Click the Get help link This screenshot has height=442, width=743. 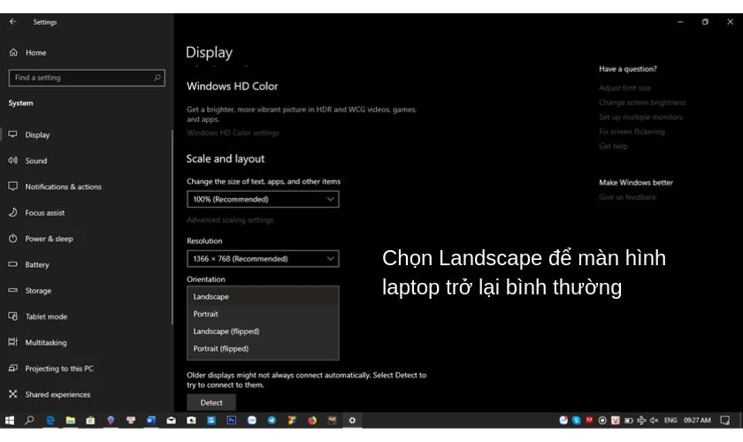click(x=613, y=147)
